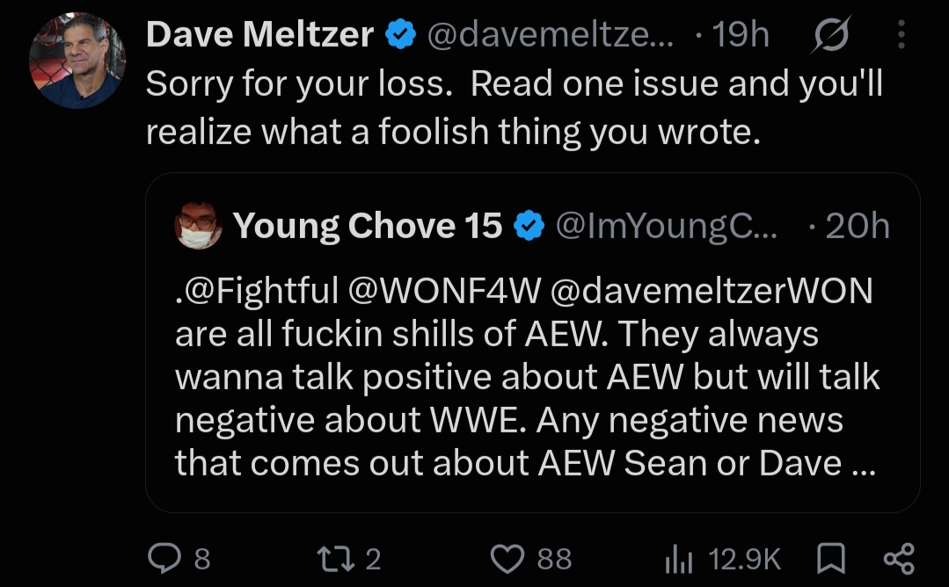The image size is (949, 587).
Task: Click the Grok slashed-circle icon
Action: coord(831,34)
